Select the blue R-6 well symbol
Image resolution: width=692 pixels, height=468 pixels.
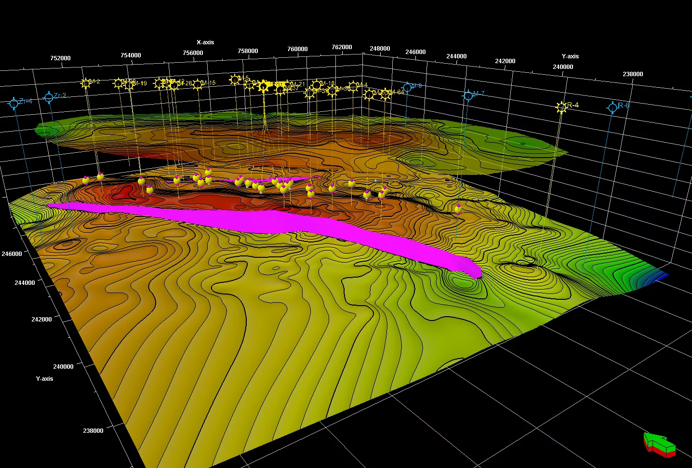coord(612,107)
